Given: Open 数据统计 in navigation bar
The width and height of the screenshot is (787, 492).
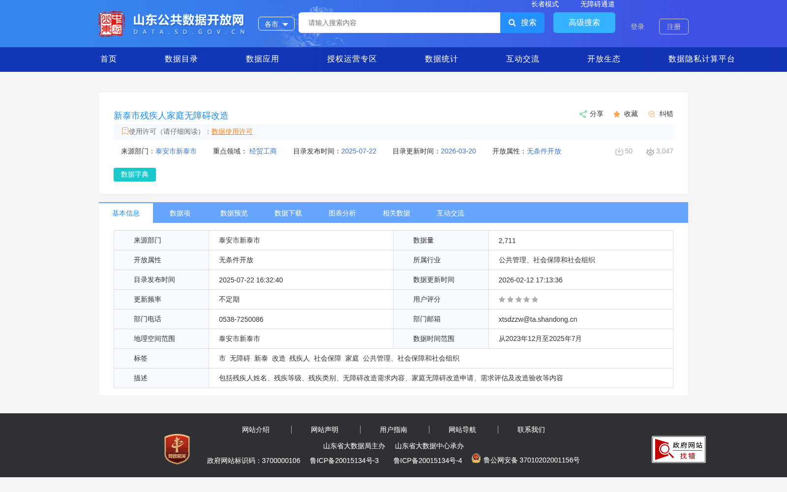Looking at the screenshot, I should [x=442, y=59].
